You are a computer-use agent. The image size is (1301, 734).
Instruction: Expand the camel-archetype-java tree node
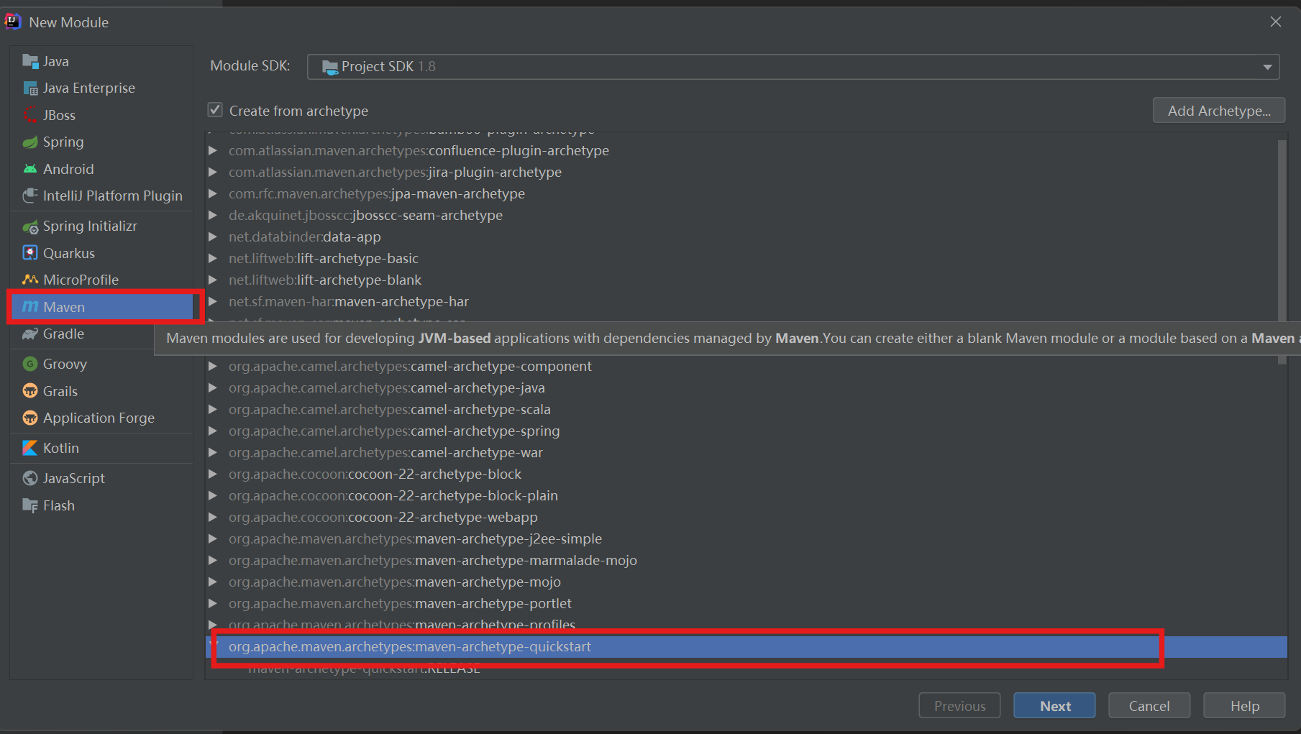click(x=213, y=388)
